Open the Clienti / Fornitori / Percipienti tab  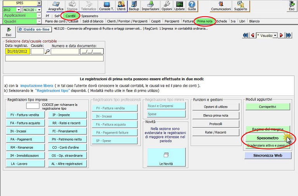(127, 21)
